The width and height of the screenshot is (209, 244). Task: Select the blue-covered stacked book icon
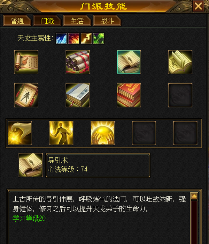(78, 95)
